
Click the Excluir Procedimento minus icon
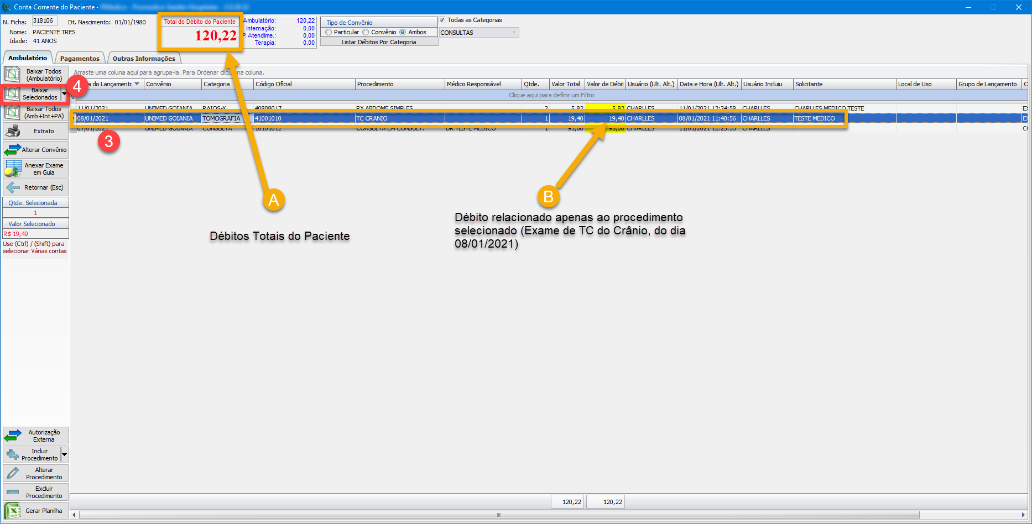(13, 492)
